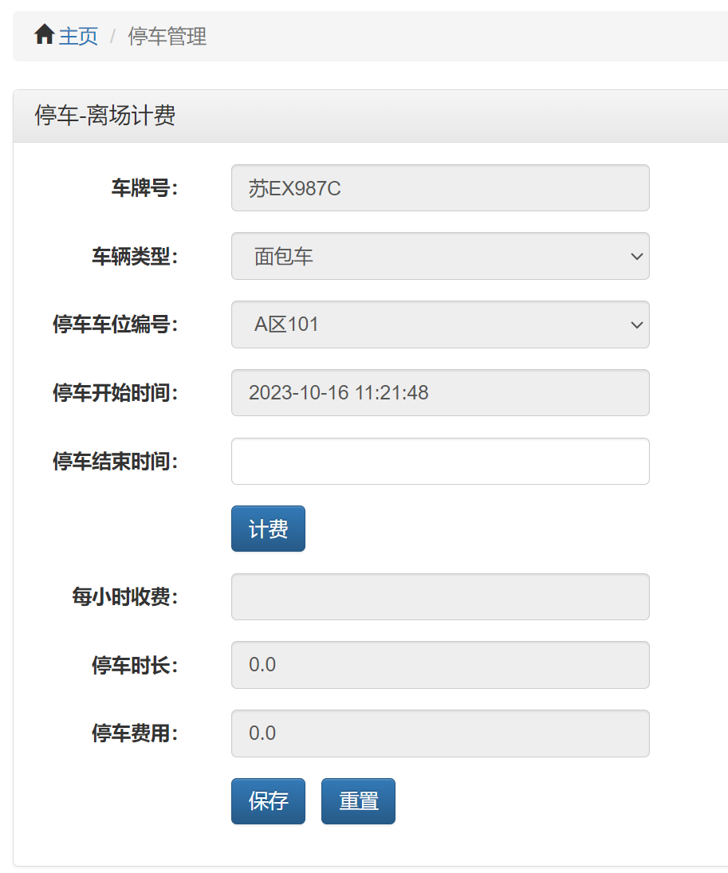Click the 保存 button
The width and height of the screenshot is (728, 873).
[x=268, y=800]
